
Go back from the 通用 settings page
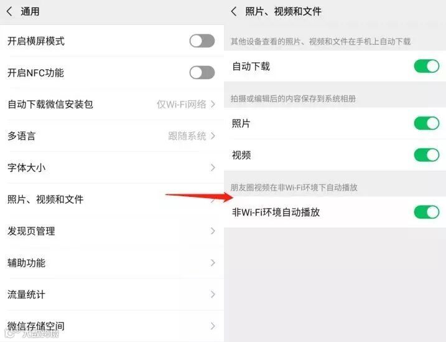(9, 12)
